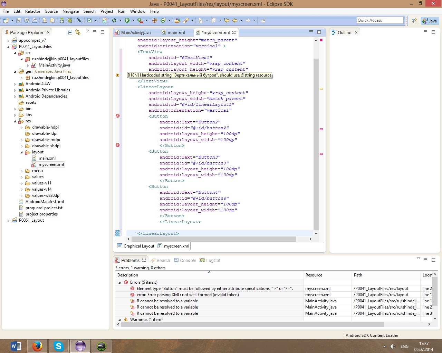Click the Description column header
This screenshot has width=442, height=353.
[209, 275]
